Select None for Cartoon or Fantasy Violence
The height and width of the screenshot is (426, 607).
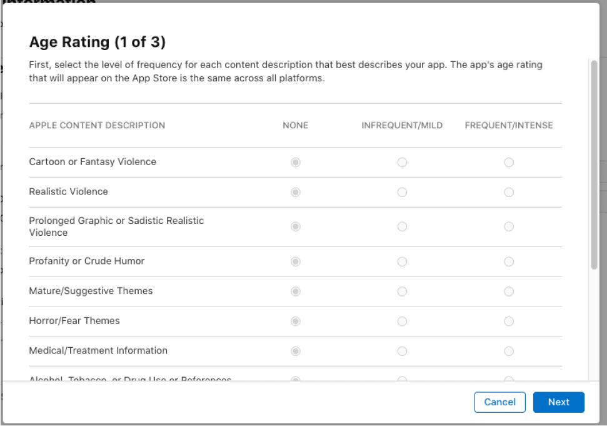click(295, 162)
